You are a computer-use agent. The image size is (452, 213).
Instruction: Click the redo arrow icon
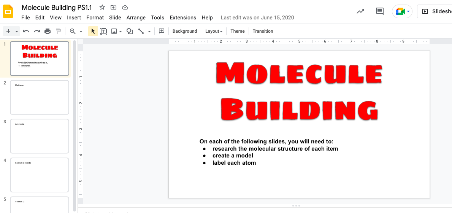37,31
